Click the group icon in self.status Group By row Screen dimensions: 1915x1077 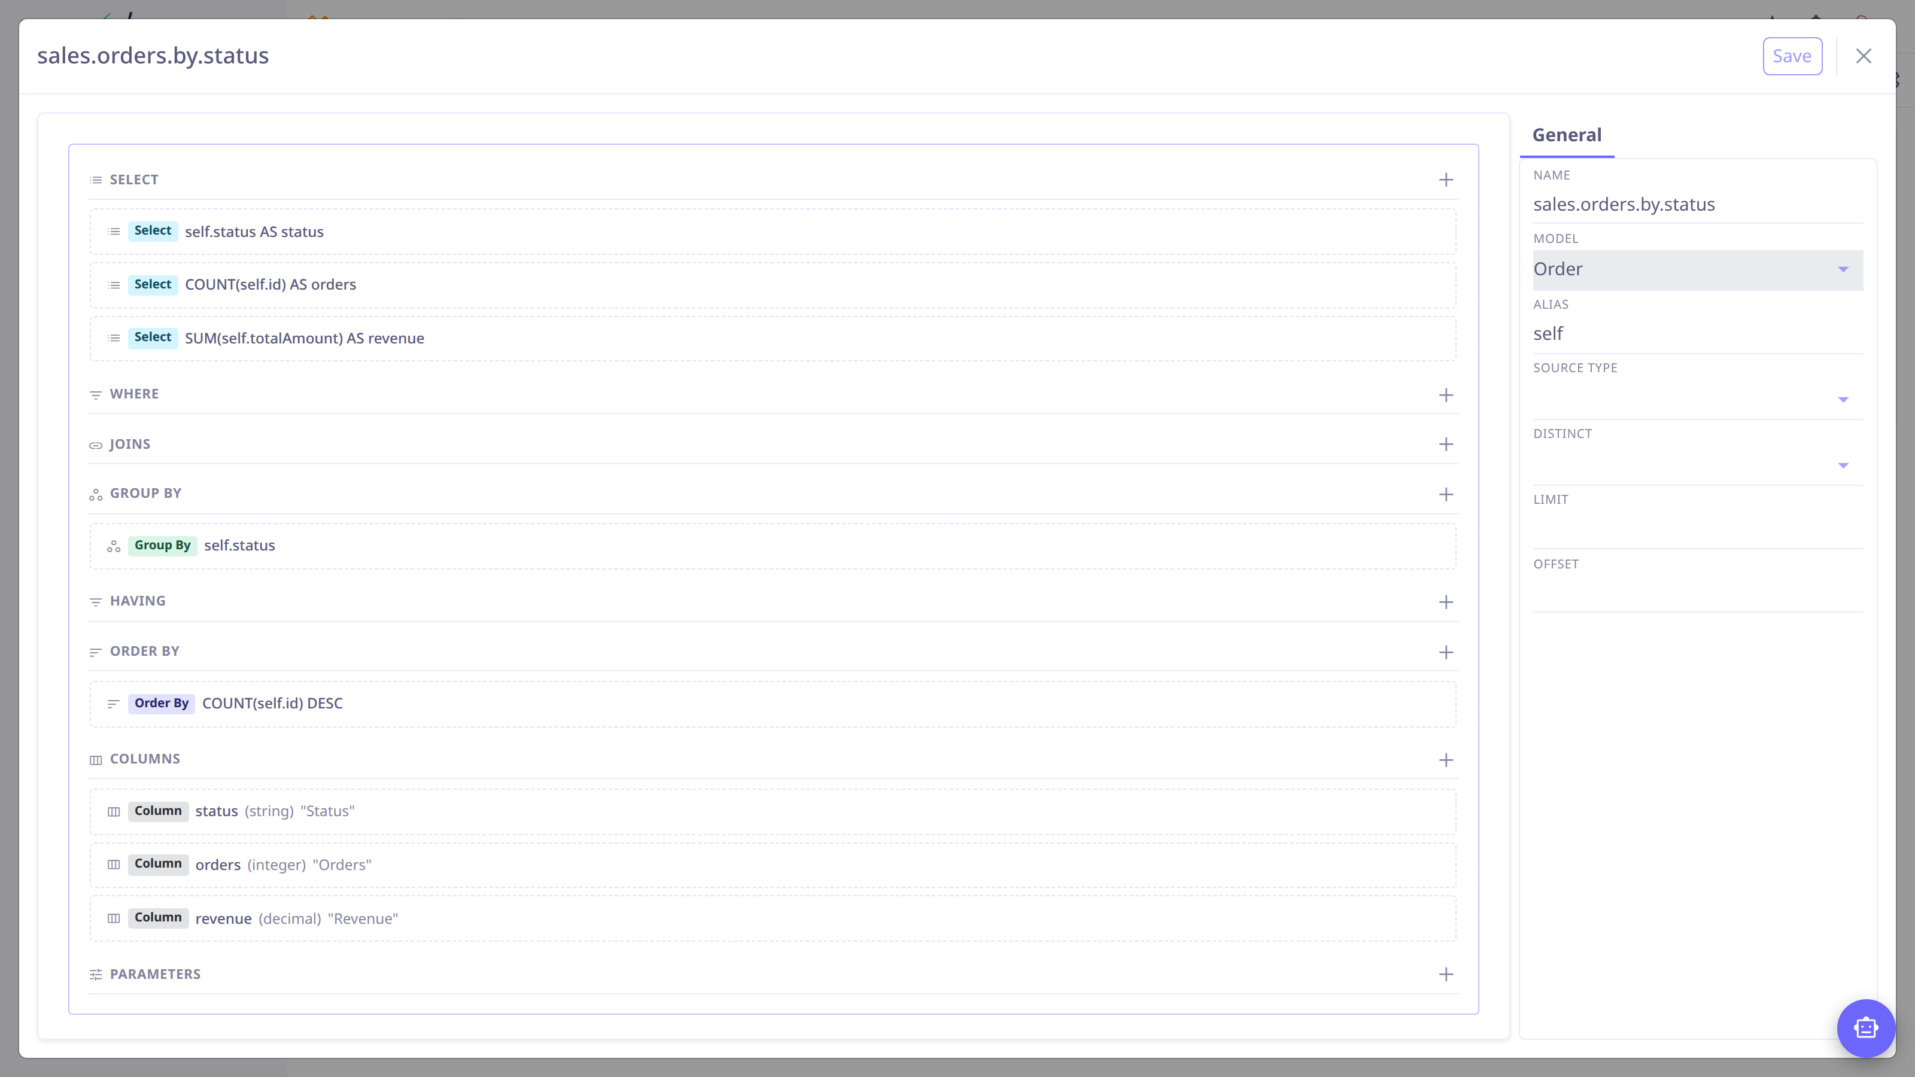[114, 546]
